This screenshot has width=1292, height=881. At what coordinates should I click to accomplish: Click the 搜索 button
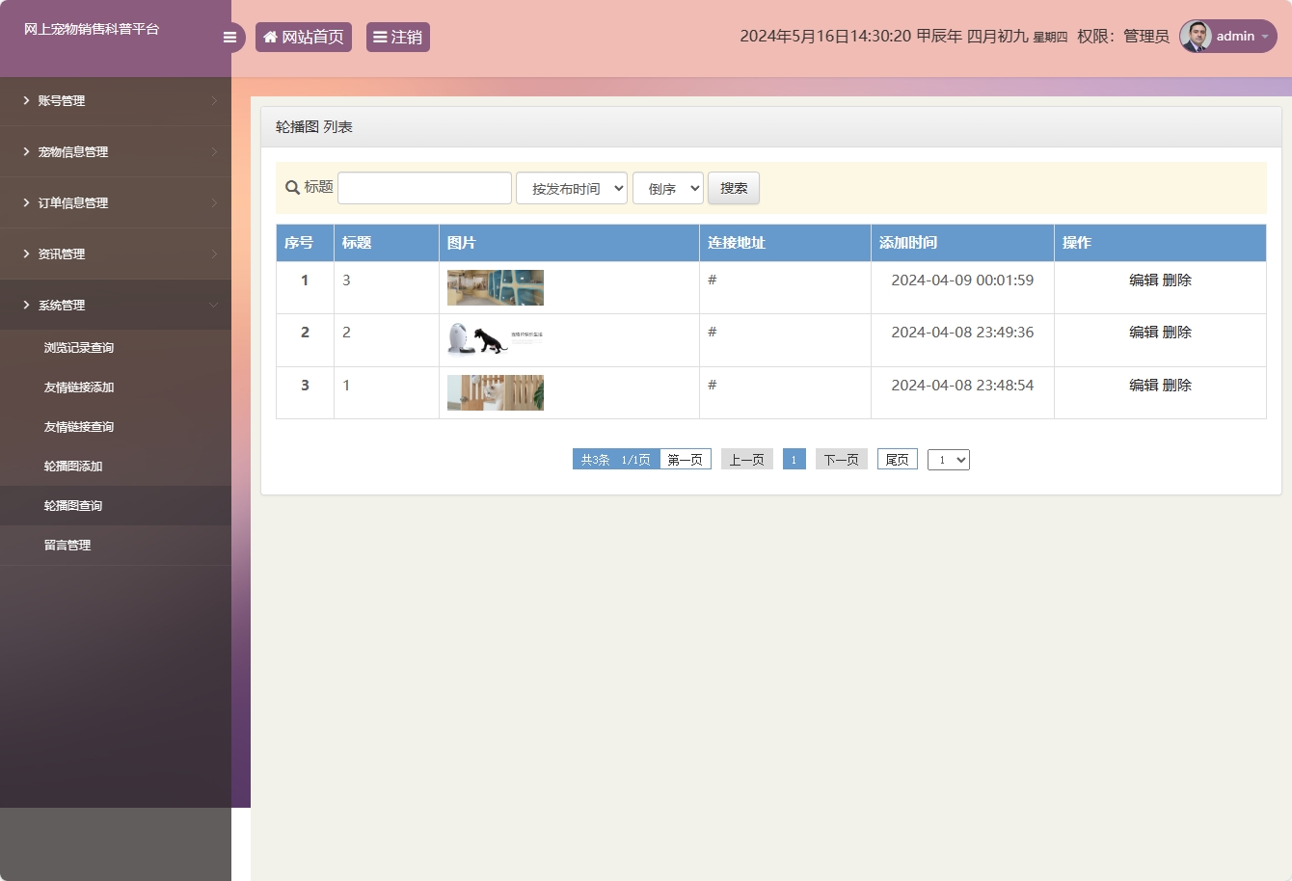(733, 187)
